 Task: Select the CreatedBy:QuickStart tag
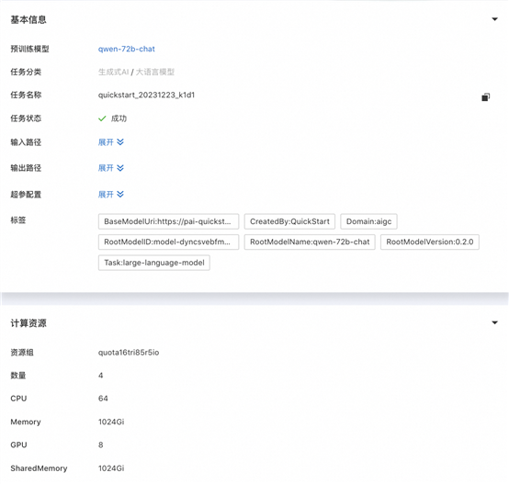289,221
